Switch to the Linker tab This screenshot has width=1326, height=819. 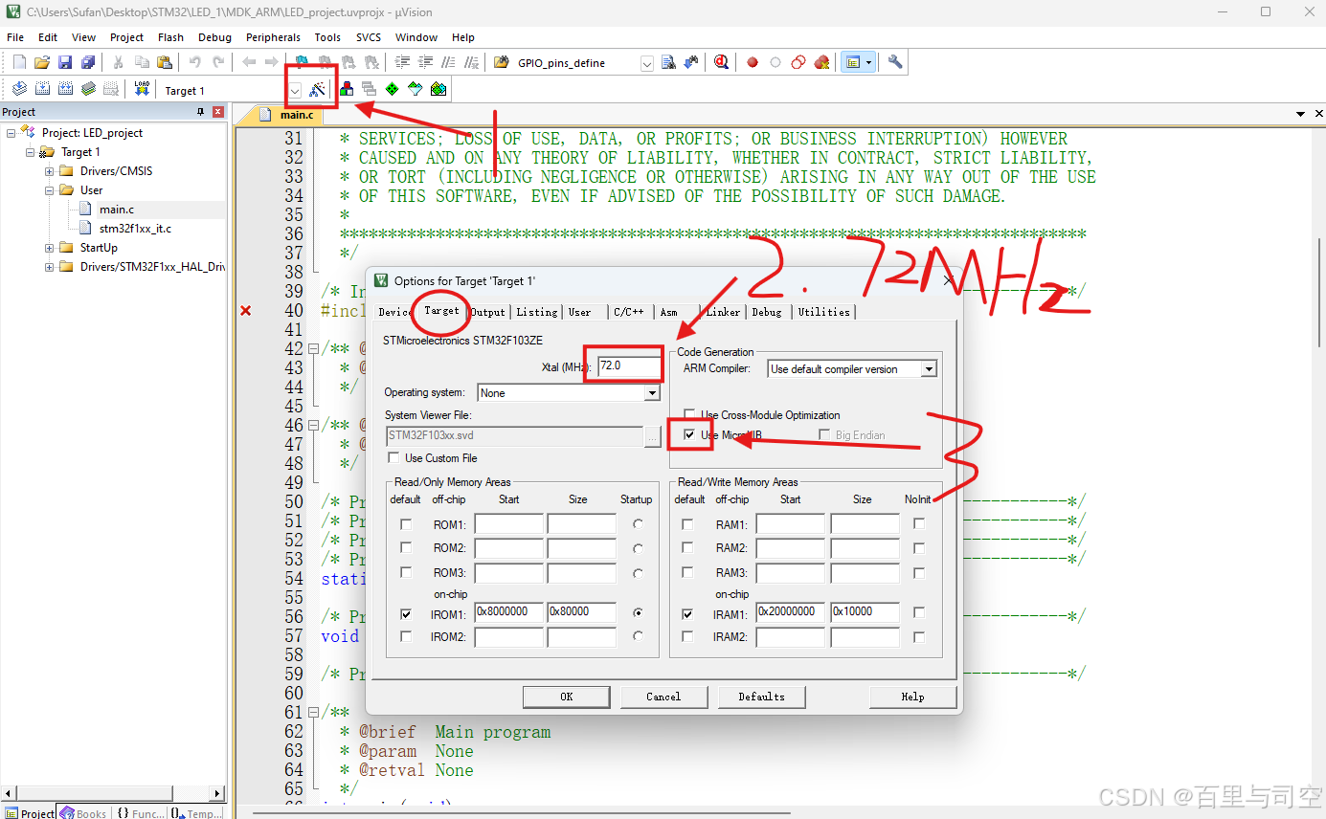point(723,312)
